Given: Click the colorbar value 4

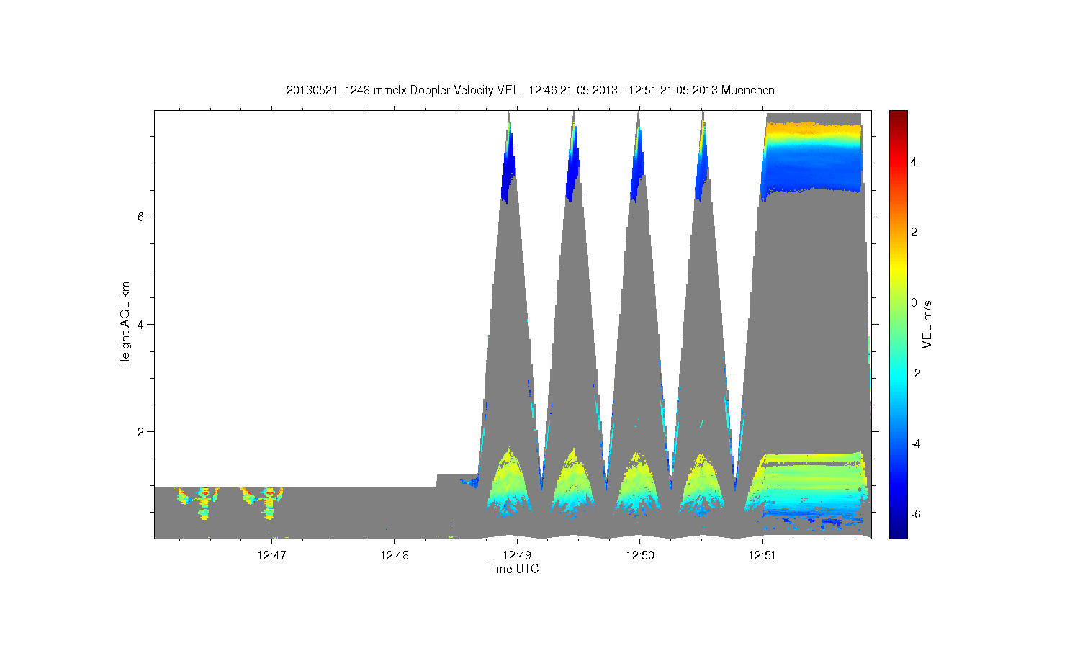Looking at the screenshot, I should (914, 161).
